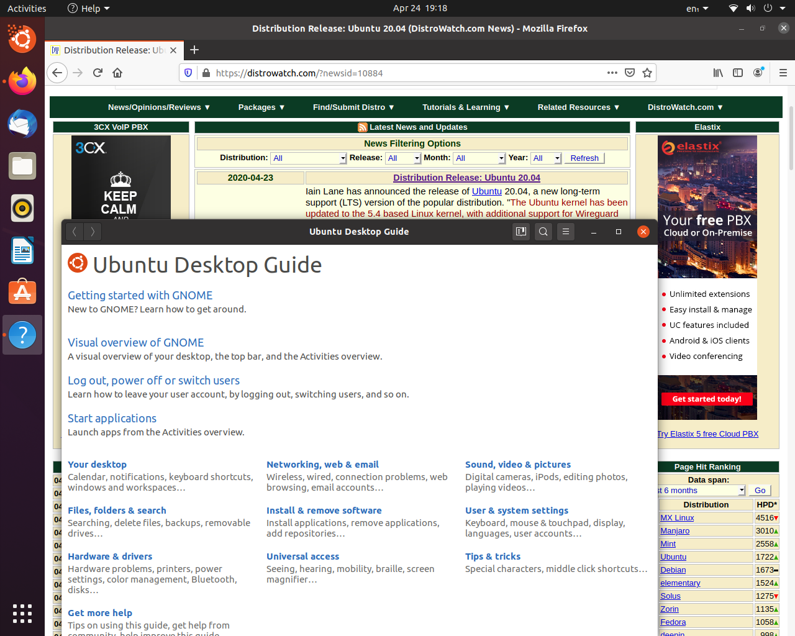Go to Firefox home page
Screen dimensions: 795x636
click(x=117, y=73)
